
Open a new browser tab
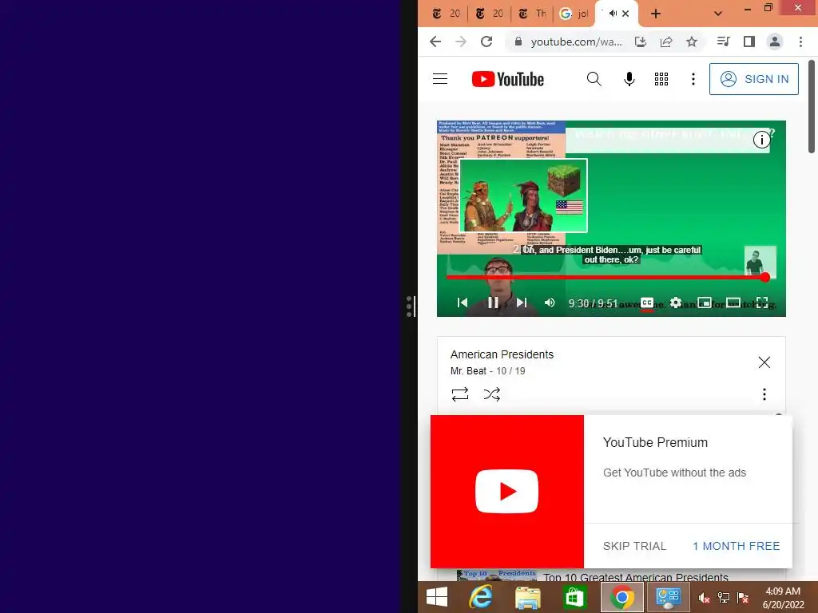tap(656, 14)
